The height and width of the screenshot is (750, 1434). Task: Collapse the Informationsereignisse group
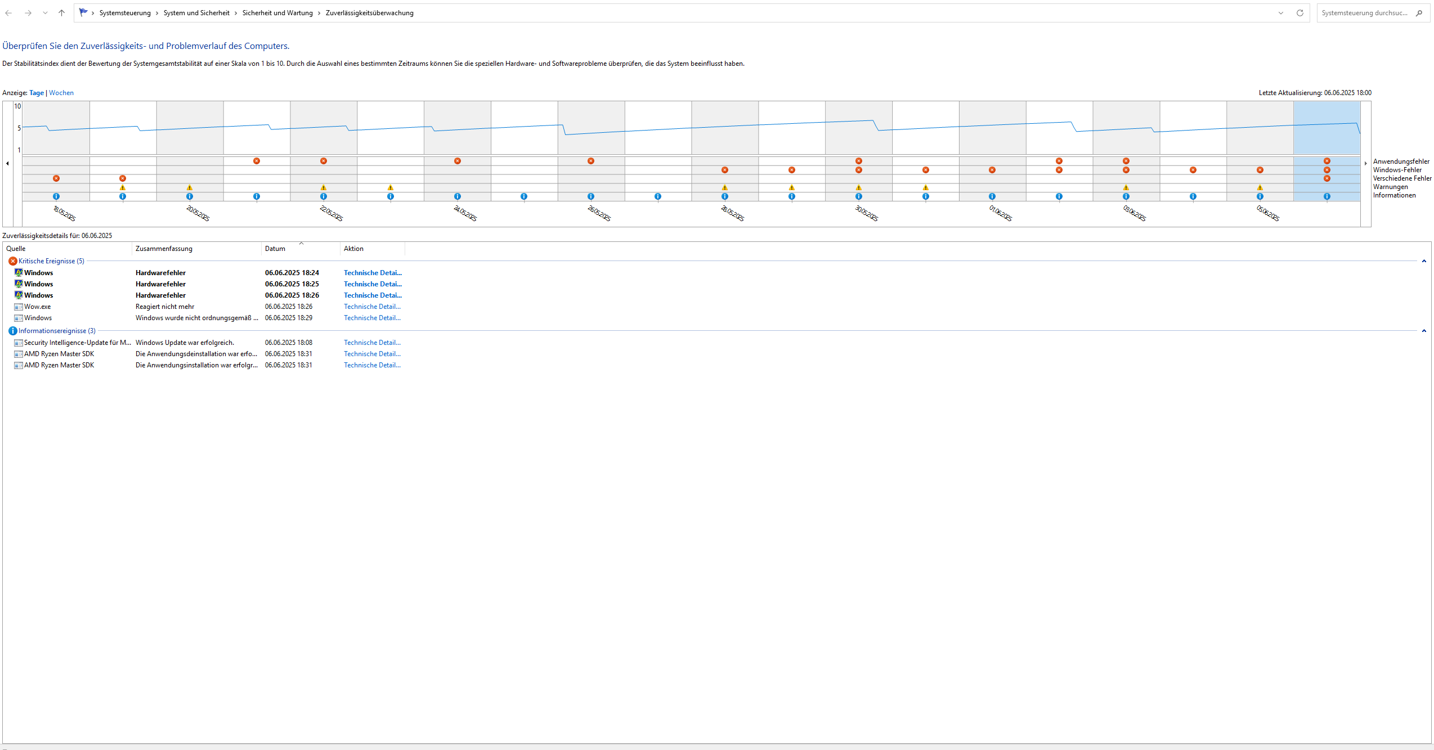[1423, 331]
